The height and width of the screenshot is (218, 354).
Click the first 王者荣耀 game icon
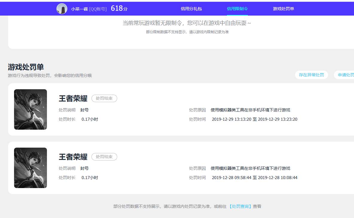(30, 109)
